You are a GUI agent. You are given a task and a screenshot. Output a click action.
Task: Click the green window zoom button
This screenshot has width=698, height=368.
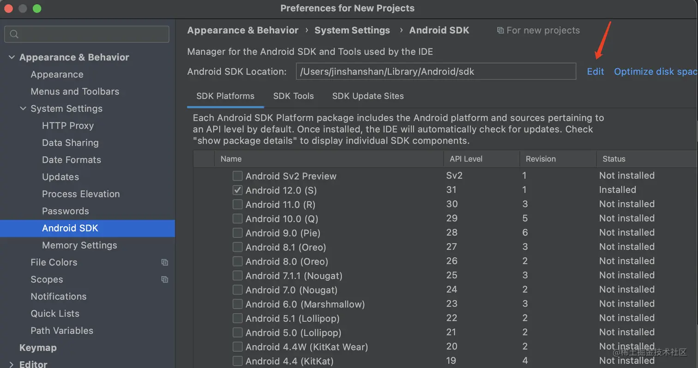37,8
